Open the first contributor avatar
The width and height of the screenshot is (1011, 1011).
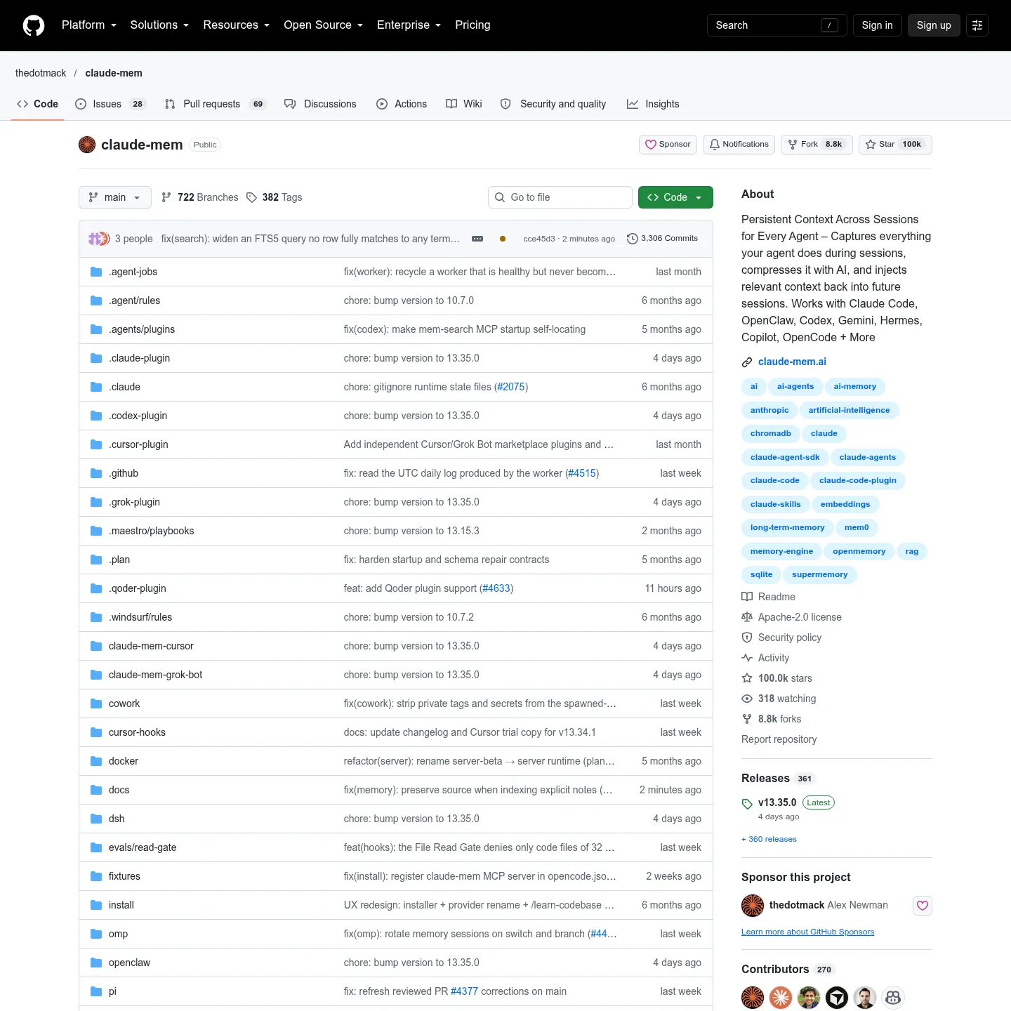(753, 998)
